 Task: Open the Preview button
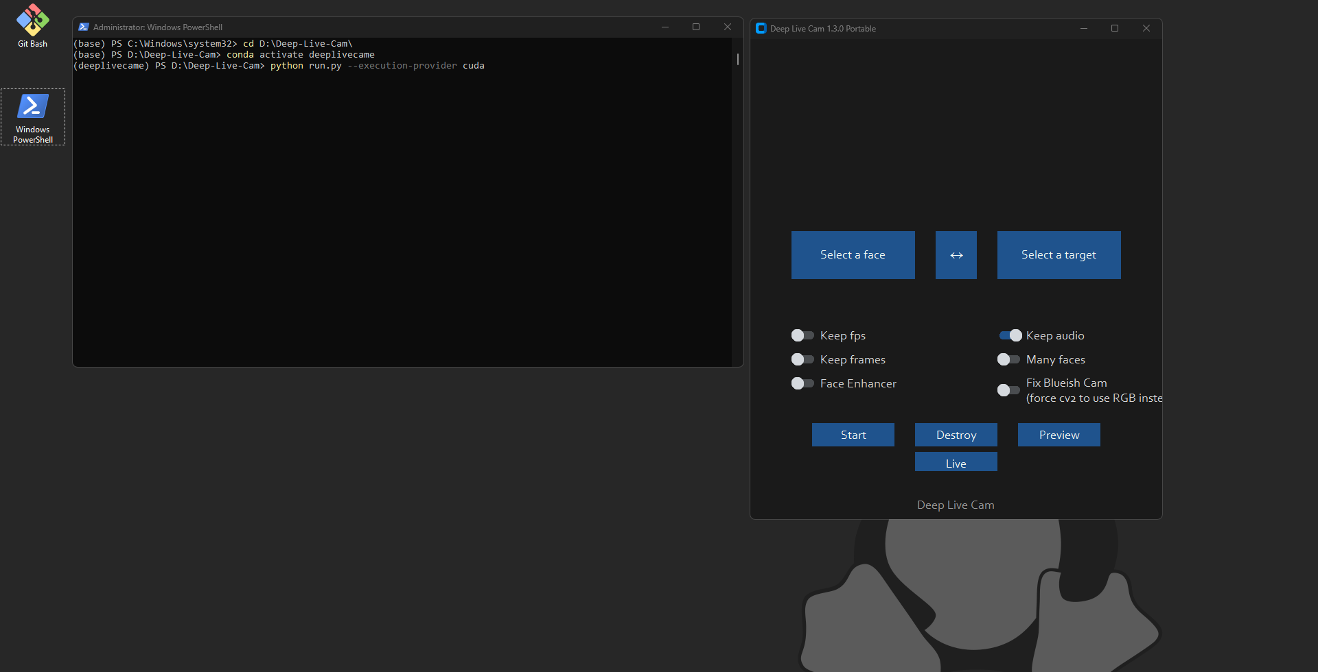click(x=1059, y=435)
